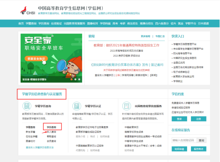The height and width of the screenshot is (162, 220).
Task: Open 电子成绩单验证 quick link
Action: click(181, 72)
